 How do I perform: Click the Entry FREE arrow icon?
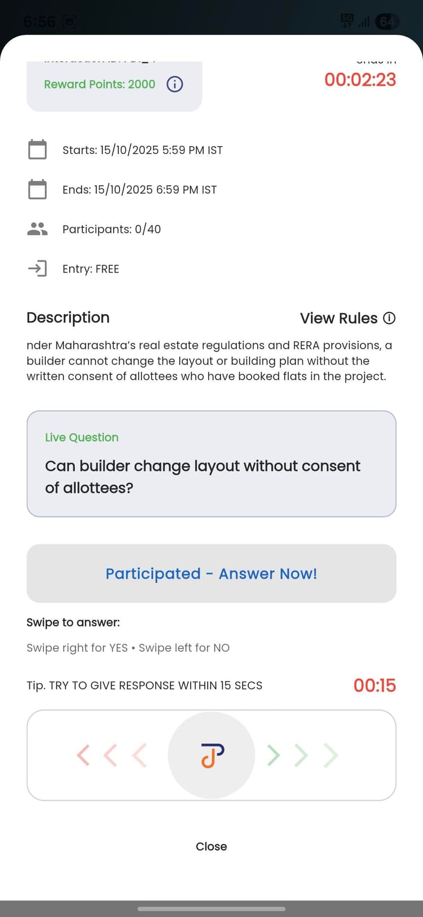click(37, 269)
